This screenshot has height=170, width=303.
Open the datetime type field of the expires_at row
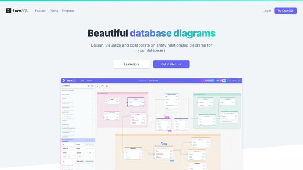tap(80, 157)
